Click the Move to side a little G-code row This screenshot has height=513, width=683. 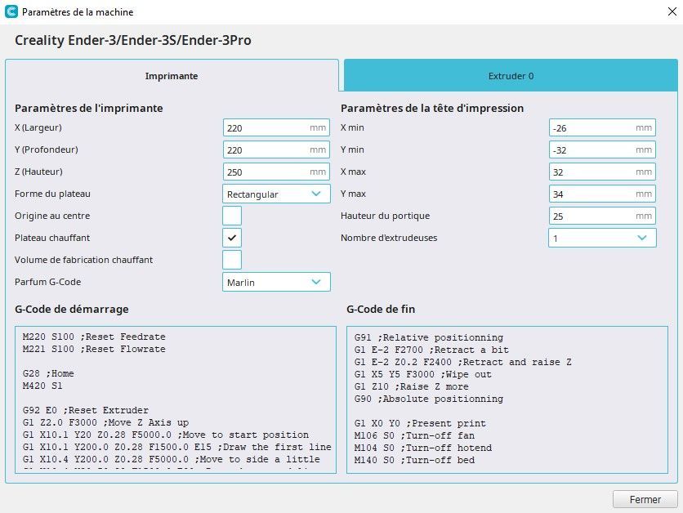pos(172,459)
